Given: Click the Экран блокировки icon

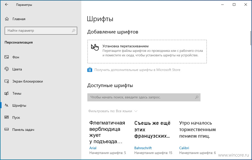Looking at the screenshot, I should click(x=7, y=81).
